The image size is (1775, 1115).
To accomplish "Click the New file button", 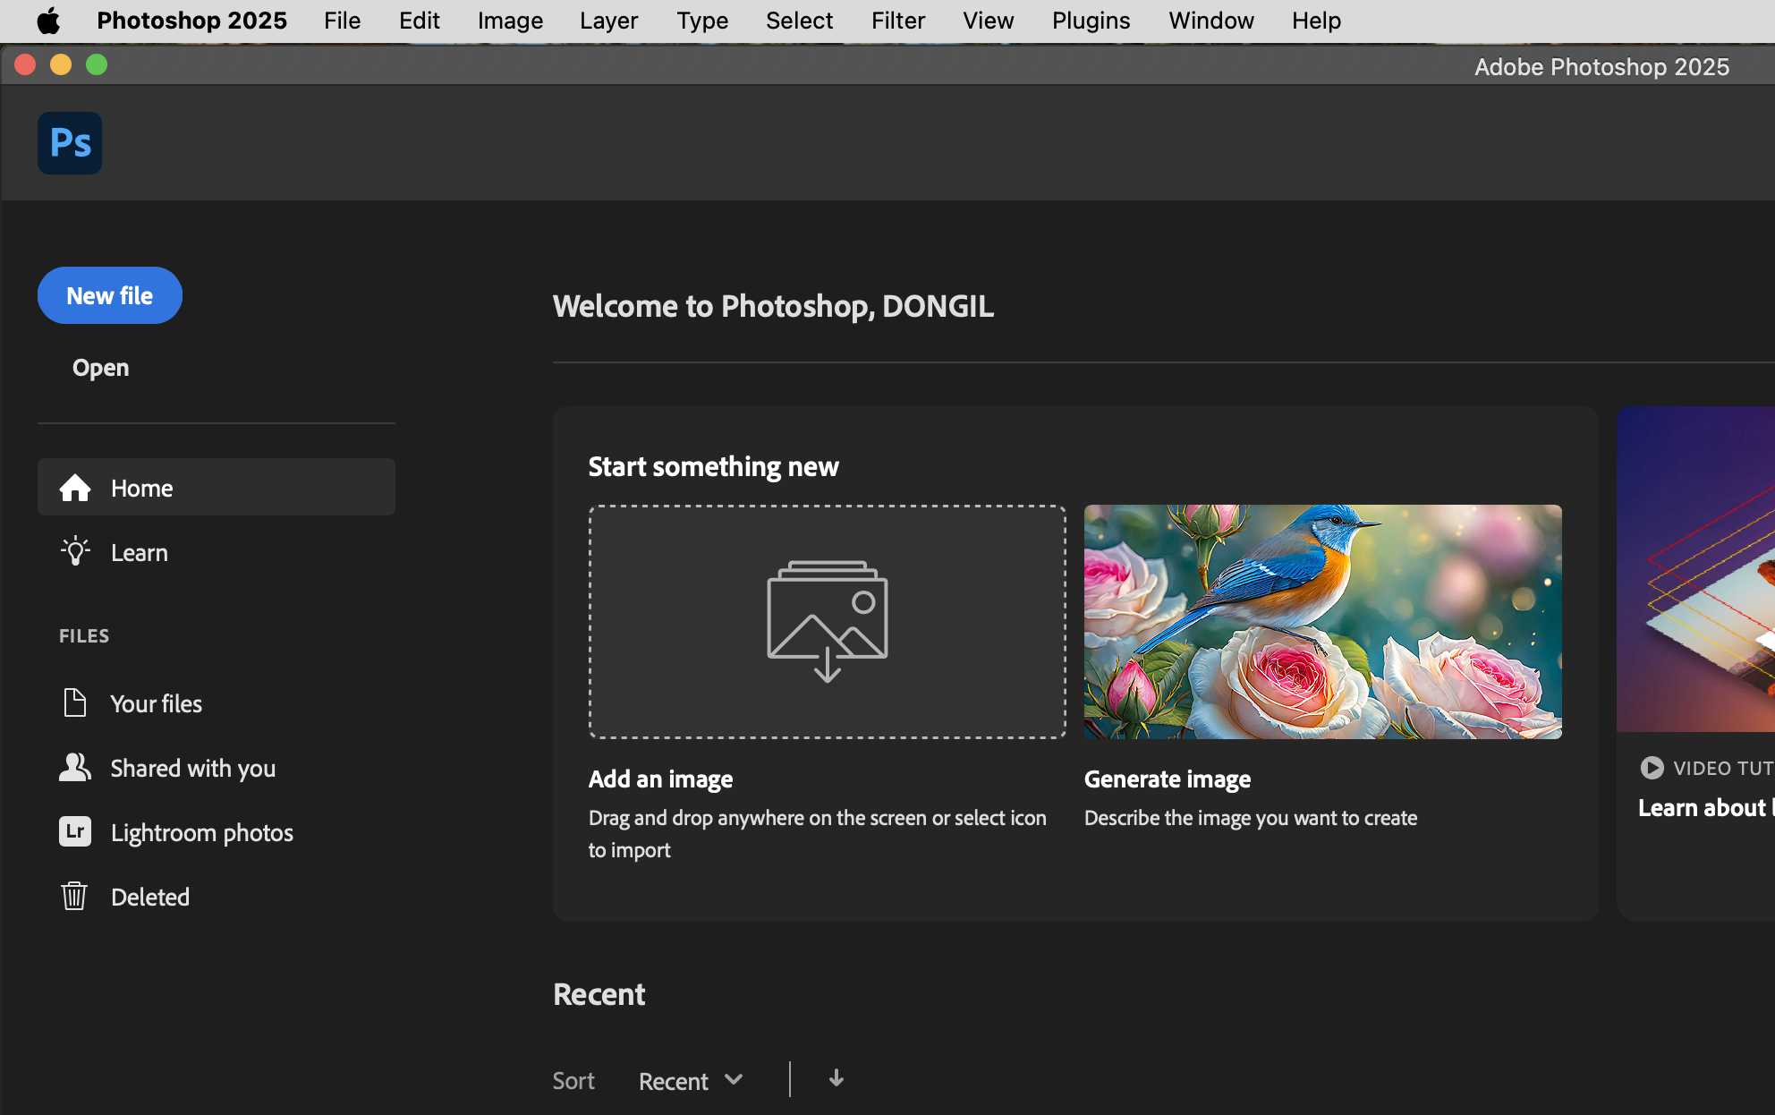I will [110, 295].
